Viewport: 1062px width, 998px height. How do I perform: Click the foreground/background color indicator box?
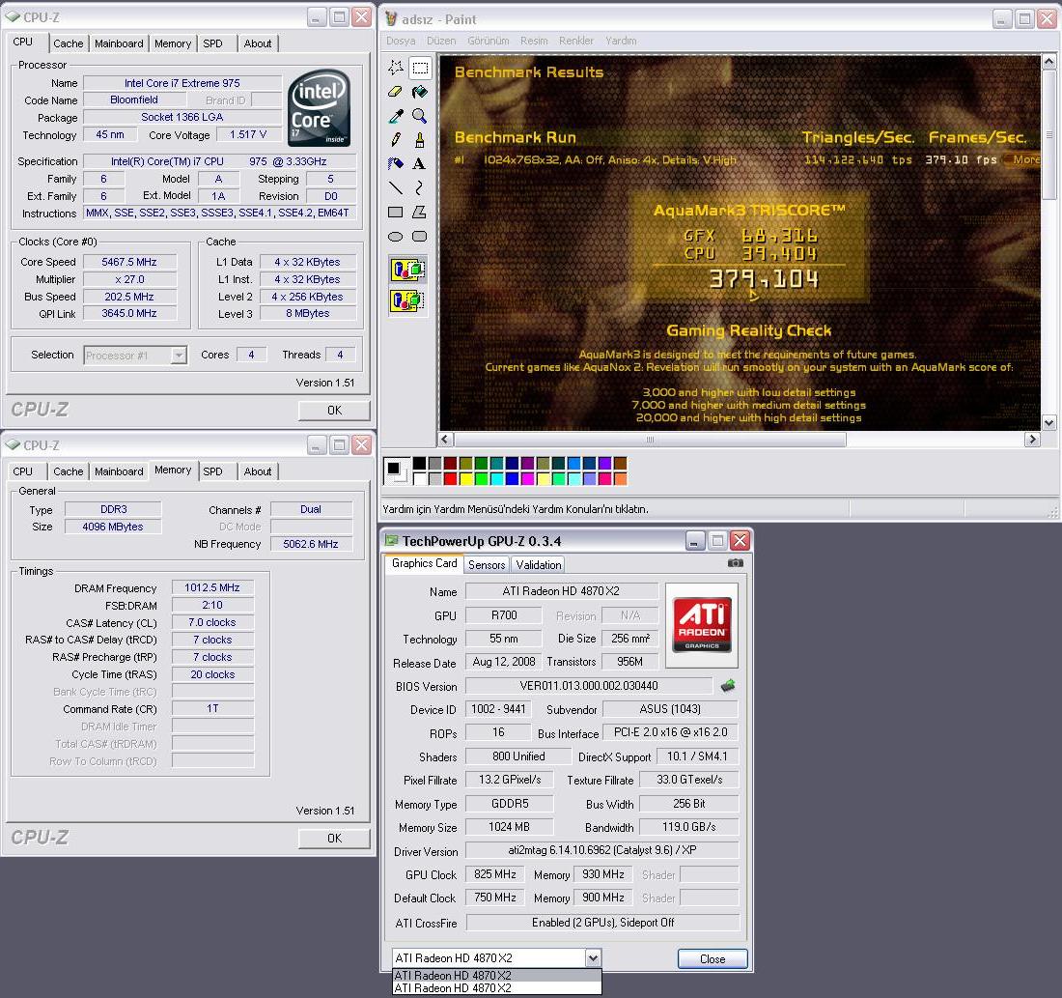point(396,470)
